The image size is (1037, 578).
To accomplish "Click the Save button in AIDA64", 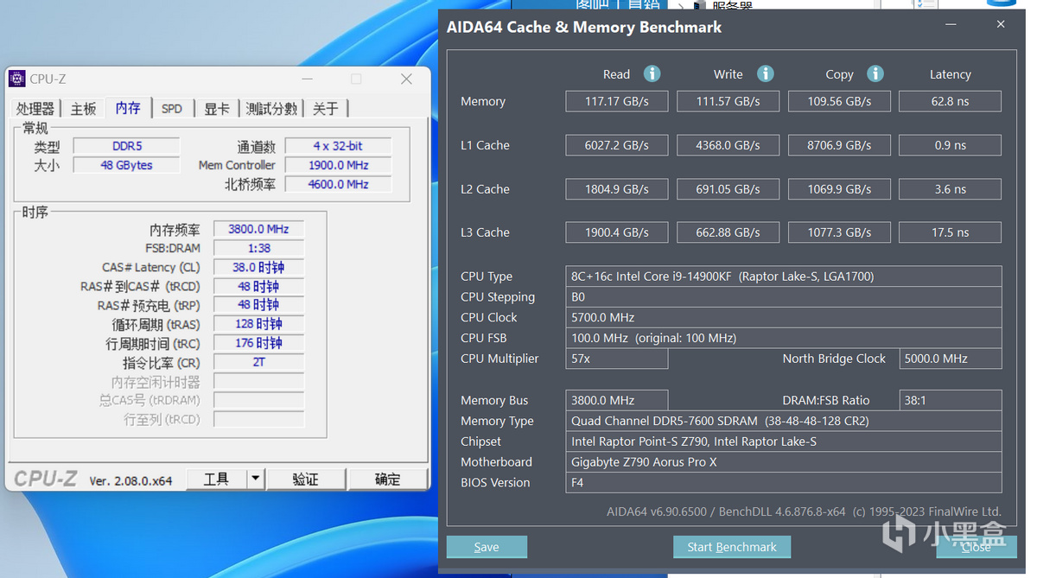I will click(x=487, y=547).
